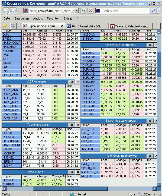Open the Ansicht menu
This screenshot has width=162, height=196.
38,18
